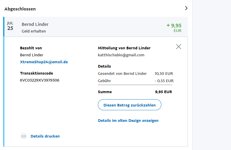Click the Mitteilung von Bernd Linder heading
231x150 pixels.
tap(124, 48)
